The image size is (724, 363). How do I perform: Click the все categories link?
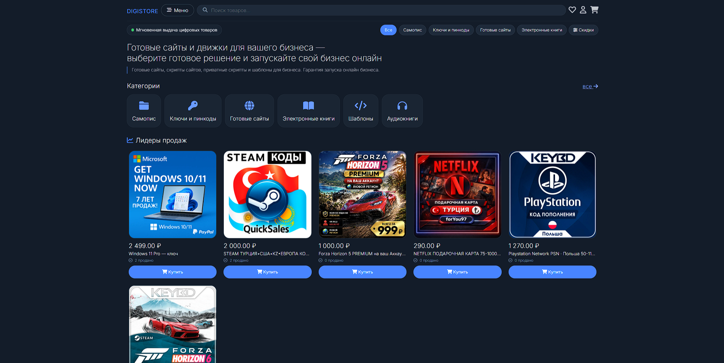(x=590, y=86)
